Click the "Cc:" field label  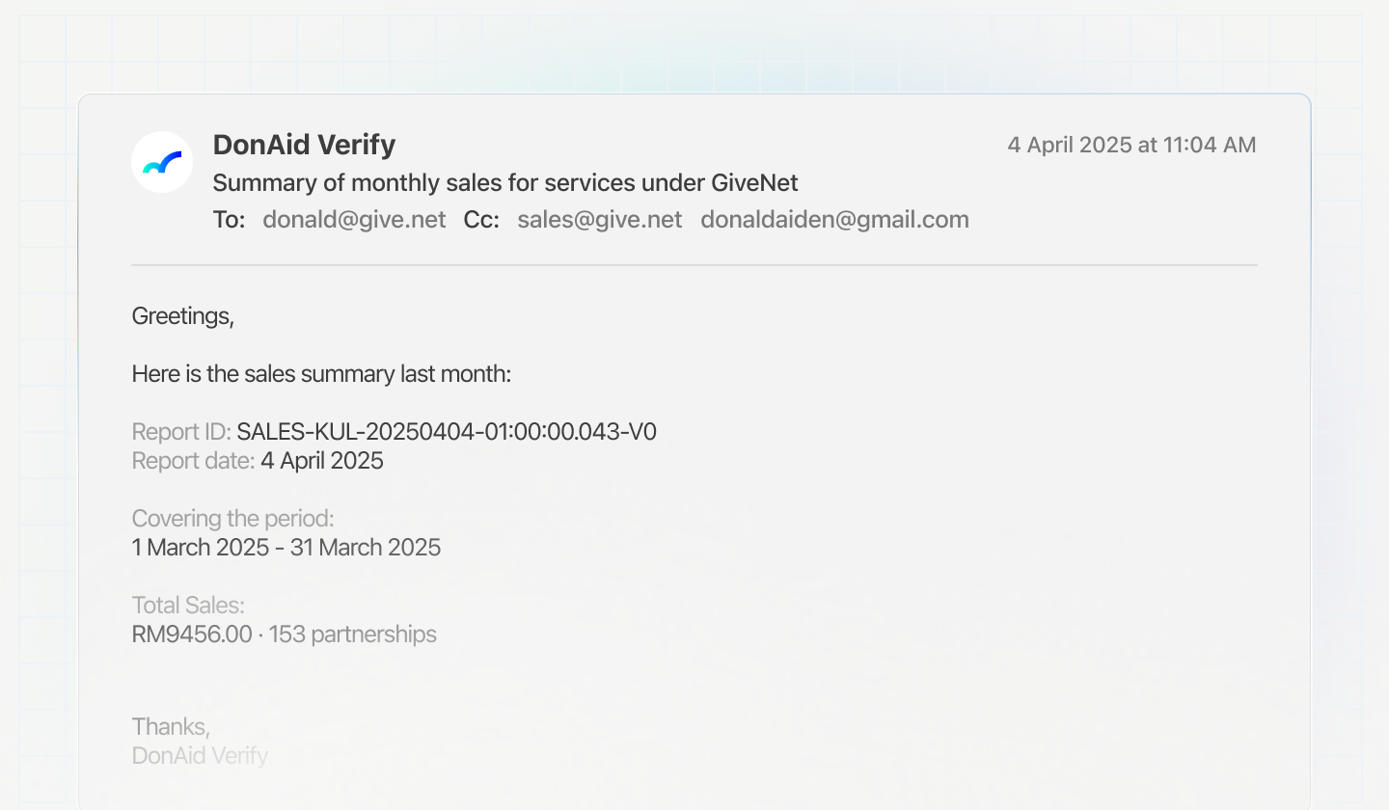[481, 220]
